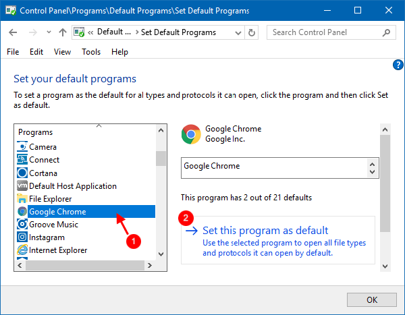This screenshot has height=315, width=405.
Task: Maximize the Control Panel window
Action: [x=358, y=10]
